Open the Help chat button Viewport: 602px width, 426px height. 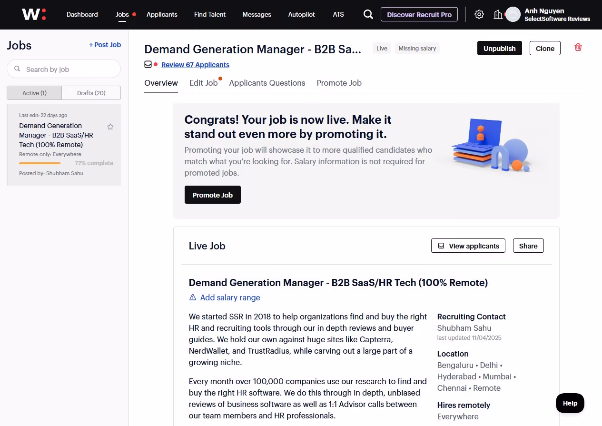[570, 403]
